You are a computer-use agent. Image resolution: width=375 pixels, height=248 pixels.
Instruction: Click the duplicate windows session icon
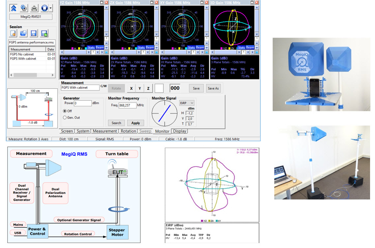pos(23,34)
